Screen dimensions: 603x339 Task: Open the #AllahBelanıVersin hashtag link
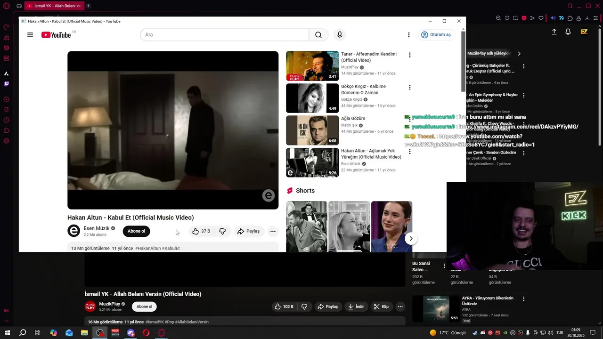click(x=192, y=322)
